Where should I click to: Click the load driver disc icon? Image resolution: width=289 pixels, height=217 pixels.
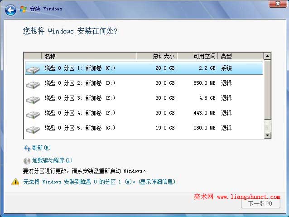pos(27,160)
